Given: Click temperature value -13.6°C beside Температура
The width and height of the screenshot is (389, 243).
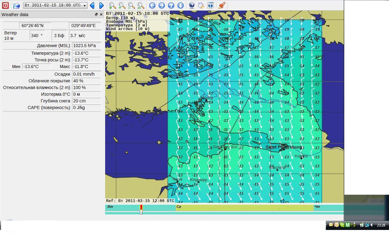Looking at the screenshot, I should click(x=86, y=53).
